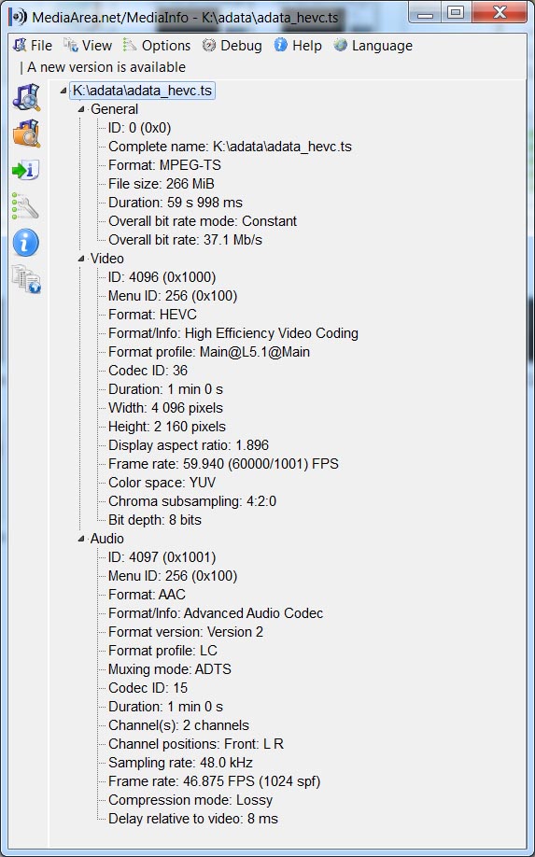Click the Export green arrow sidebar icon
The width and height of the screenshot is (535, 857).
(26, 170)
